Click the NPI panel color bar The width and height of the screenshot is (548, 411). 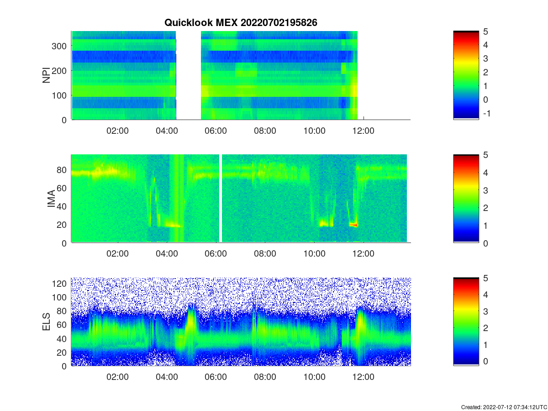point(466,75)
